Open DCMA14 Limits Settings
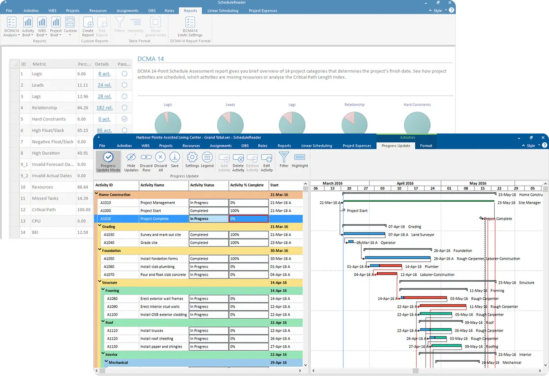 coord(190,27)
